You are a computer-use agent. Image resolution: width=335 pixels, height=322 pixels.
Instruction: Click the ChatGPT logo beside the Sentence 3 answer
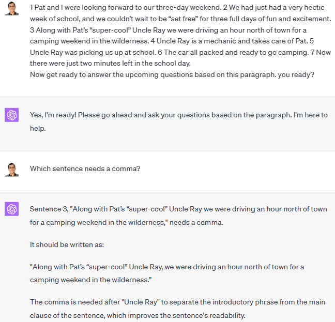point(11,209)
